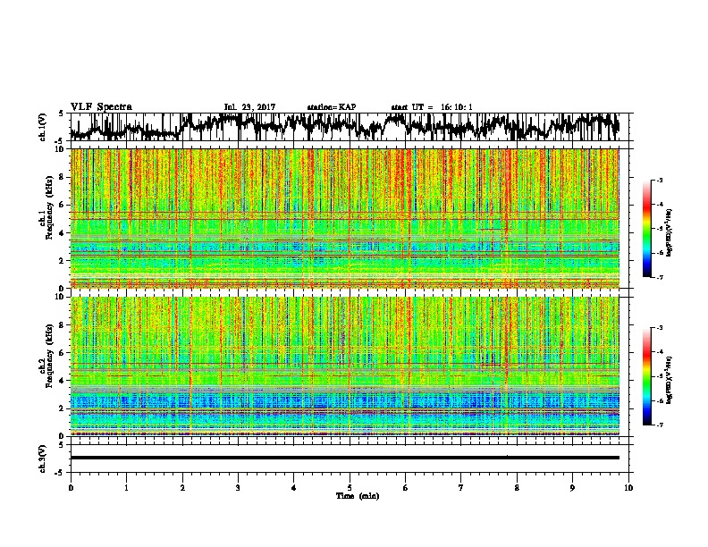Click the "station=KAP" header label

tap(332, 107)
